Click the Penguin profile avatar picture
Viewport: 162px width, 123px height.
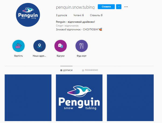(x=28, y=15)
